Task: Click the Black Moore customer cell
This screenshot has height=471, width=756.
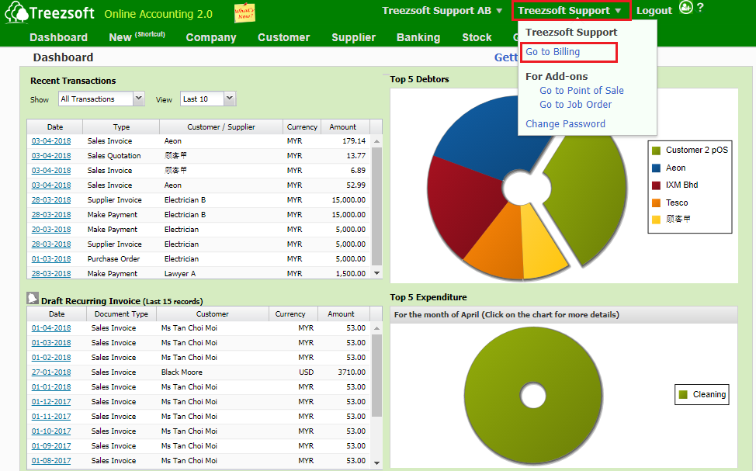Action: (x=182, y=372)
